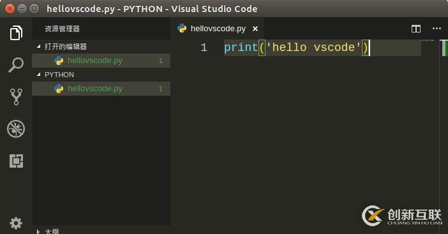This screenshot has width=448, height=234.
Task: Select hellovscode.py under PYTHON folder
Action: tap(101, 89)
